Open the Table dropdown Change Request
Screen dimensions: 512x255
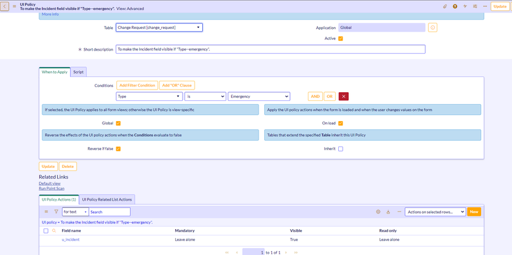[x=159, y=28]
